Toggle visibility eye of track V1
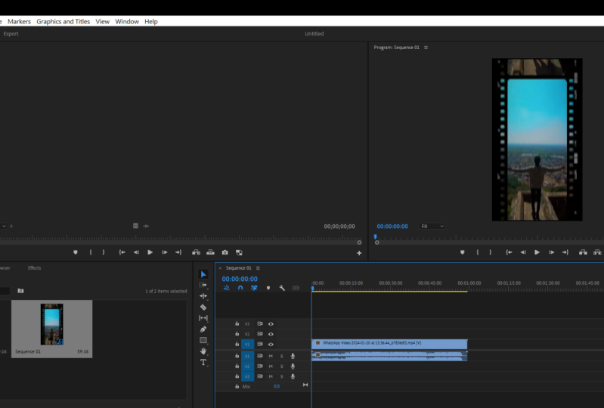 pyautogui.click(x=271, y=345)
